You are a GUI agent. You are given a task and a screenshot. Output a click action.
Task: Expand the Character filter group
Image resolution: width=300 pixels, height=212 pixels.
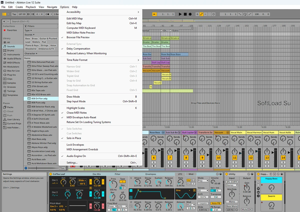(x=31, y=53)
